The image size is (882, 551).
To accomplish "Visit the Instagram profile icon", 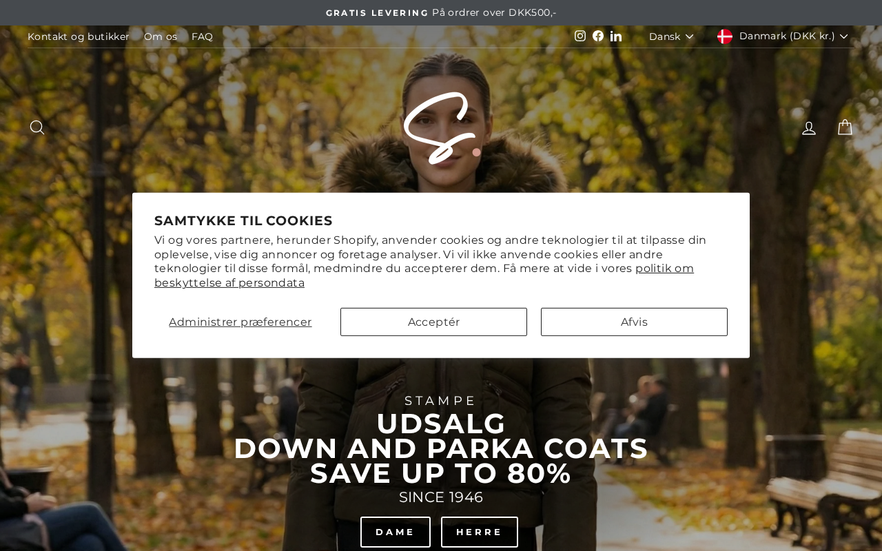I will tap(580, 36).
